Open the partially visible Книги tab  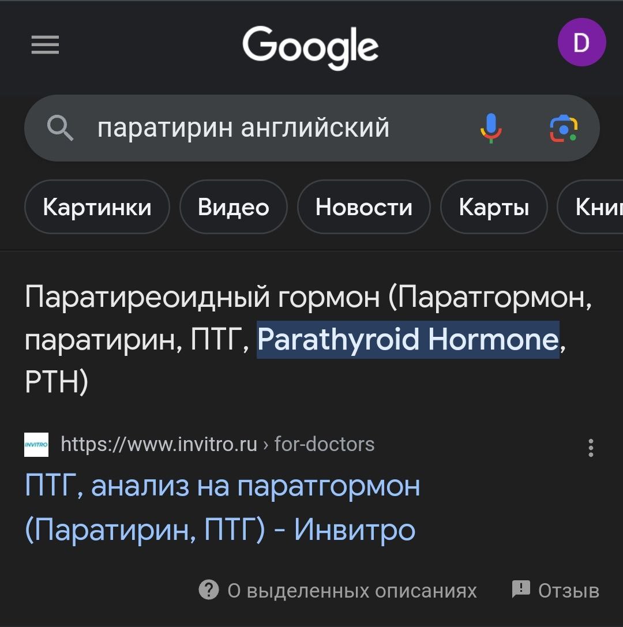[591, 207]
